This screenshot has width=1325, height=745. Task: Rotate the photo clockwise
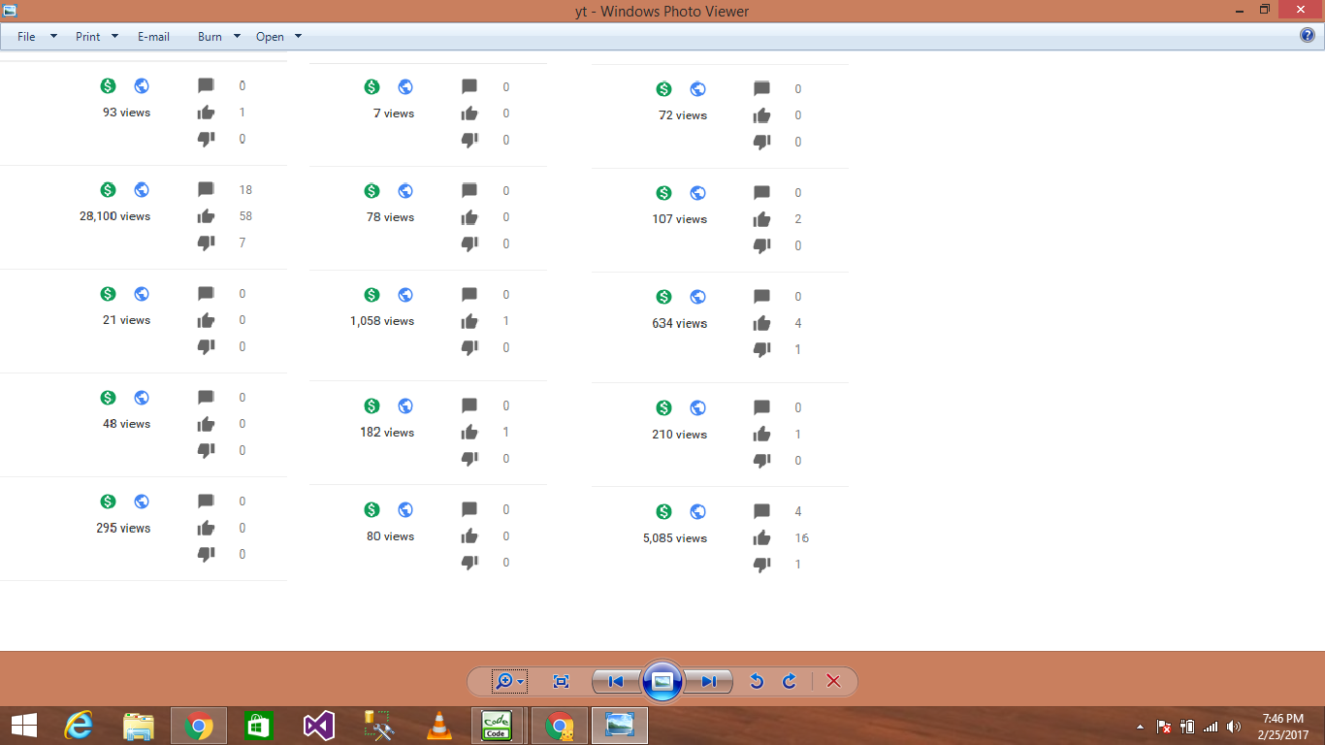coord(790,682)
